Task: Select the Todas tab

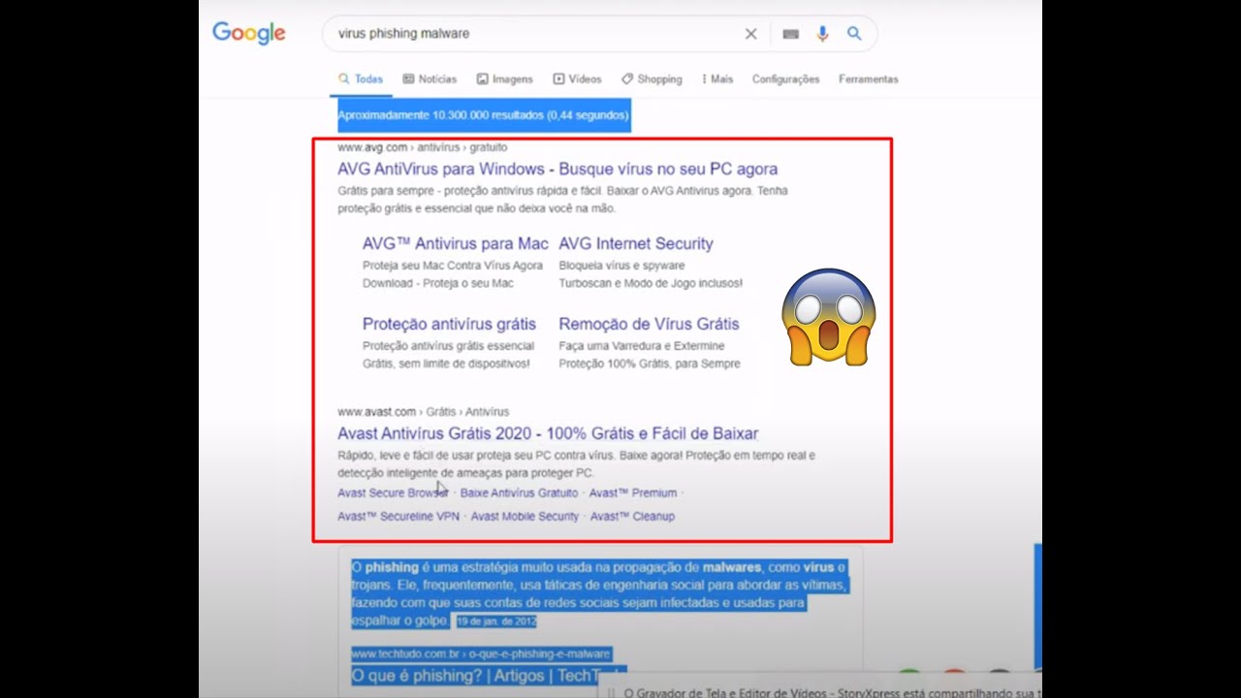Action: (x=361, y=79)
